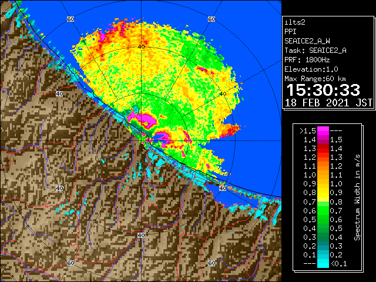Select the "PPI" scan type text
This screenshot has height=282, width=376.
(x=290, y=32)
